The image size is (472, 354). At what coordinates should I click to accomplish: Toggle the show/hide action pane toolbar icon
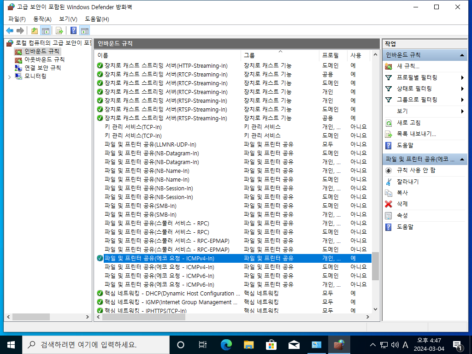85,30
